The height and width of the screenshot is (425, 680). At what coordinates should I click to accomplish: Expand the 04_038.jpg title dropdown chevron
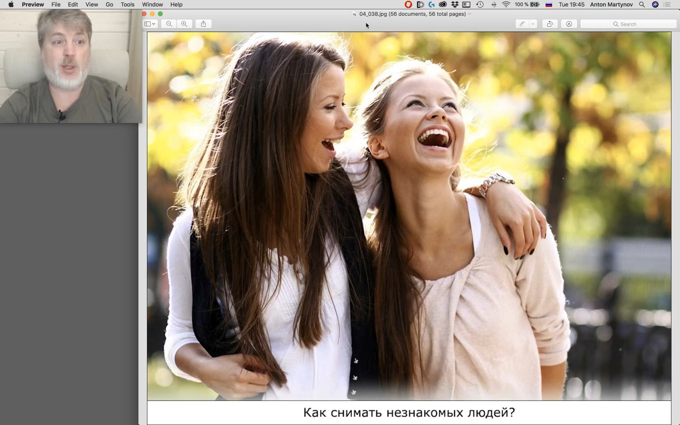[x=470, y=14]
